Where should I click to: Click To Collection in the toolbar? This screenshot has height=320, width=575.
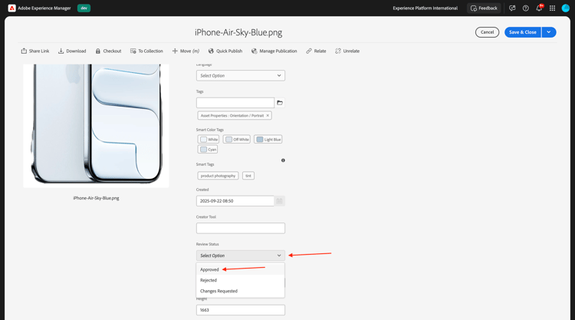click(x=146, y=51)
